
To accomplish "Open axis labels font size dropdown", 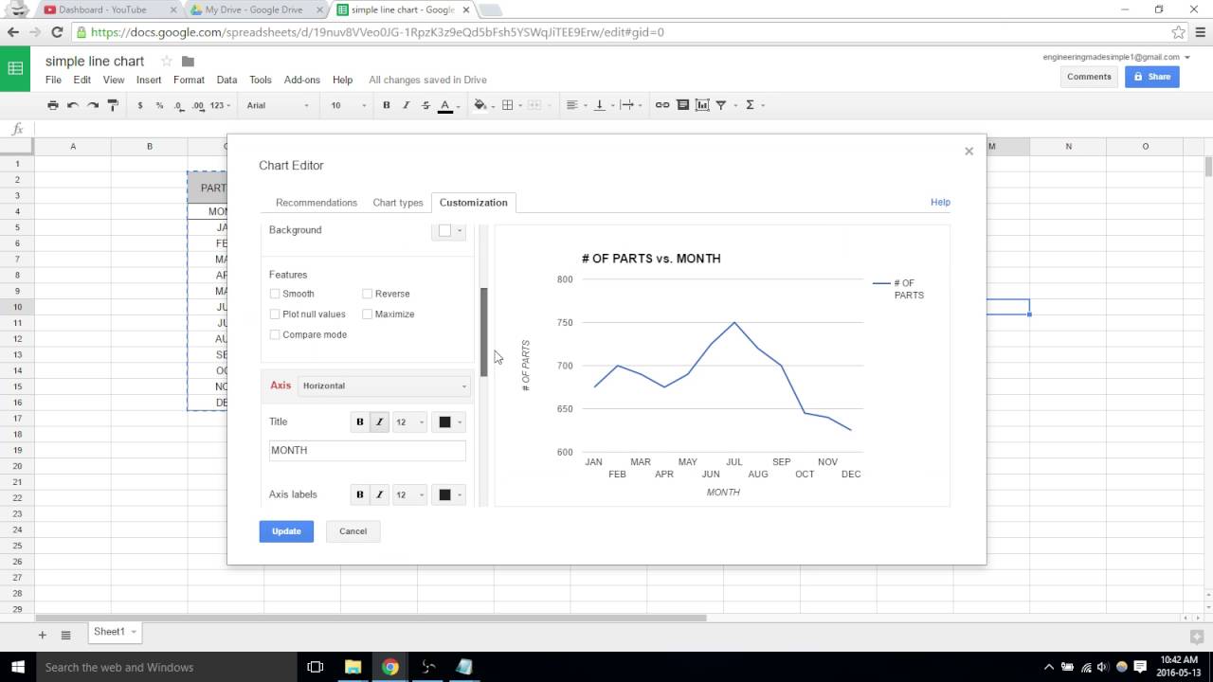I will point(409,494).
